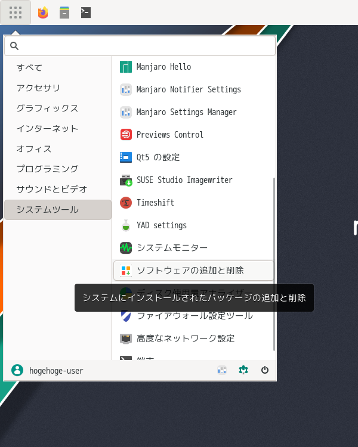Click the SUSE Studio Imagewriter icon

126,180
